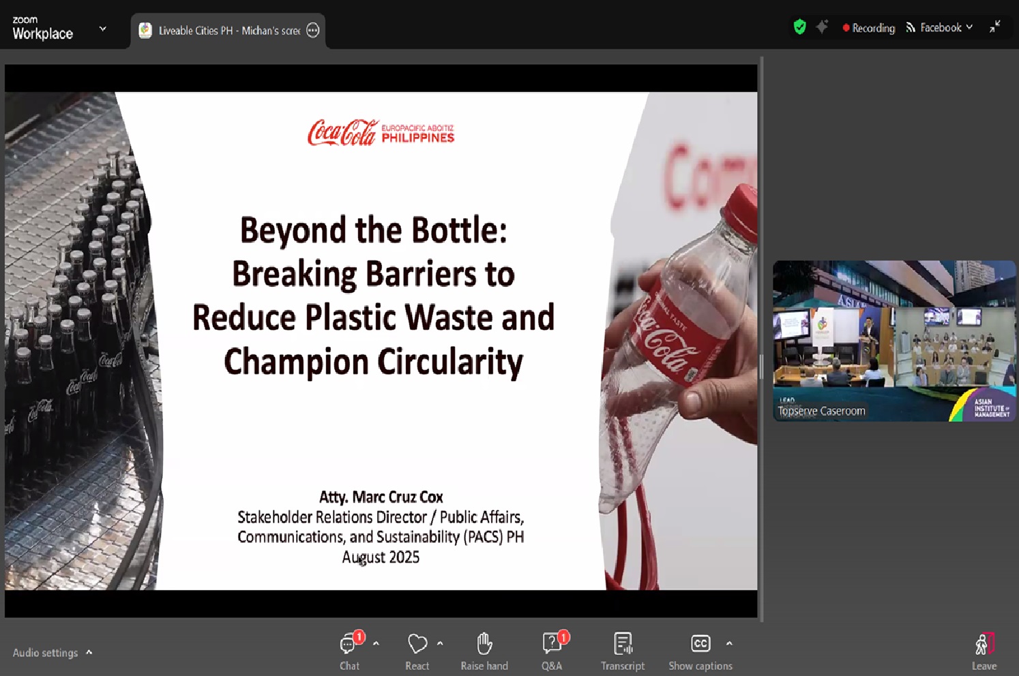
Task: Raise hand in the meeting
Action: (484, 651)
